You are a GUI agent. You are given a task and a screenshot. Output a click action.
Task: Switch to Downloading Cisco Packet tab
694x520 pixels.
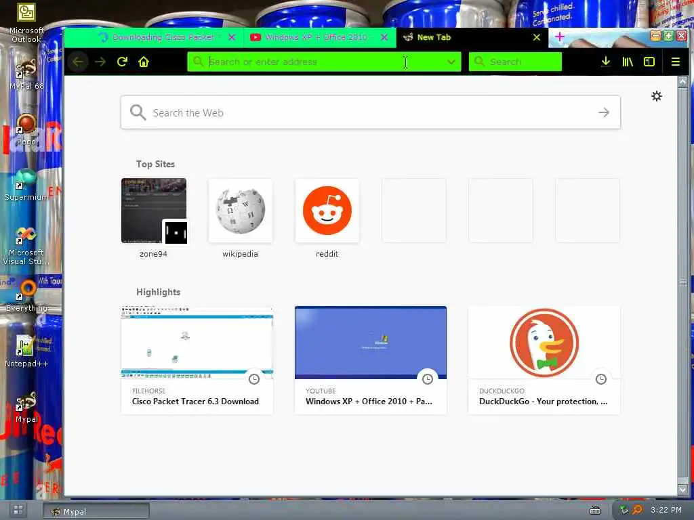tap(154, 38)
